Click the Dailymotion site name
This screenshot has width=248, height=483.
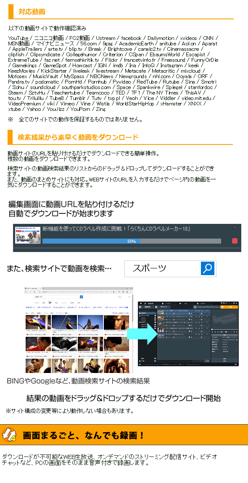point(161,38)
